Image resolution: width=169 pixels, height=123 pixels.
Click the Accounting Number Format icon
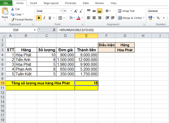(150, 18)
